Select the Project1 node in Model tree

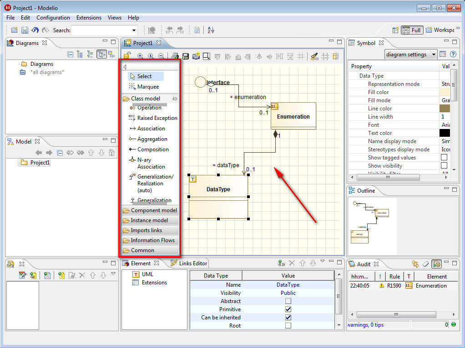(x=40, y=163)
